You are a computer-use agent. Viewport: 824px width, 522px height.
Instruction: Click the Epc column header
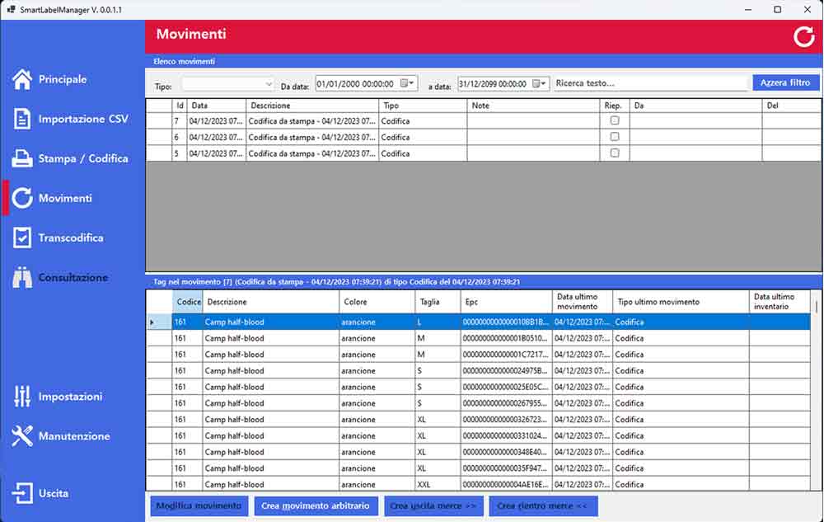click(x=507, y=302)
